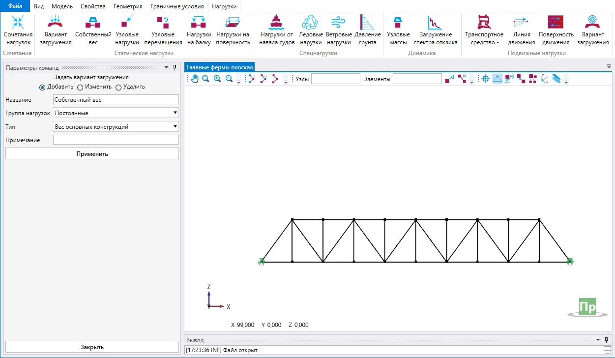The height and width of the screenshot is (358, 615).
Task: Show element Id numbers icon
Action: (462, 79)
